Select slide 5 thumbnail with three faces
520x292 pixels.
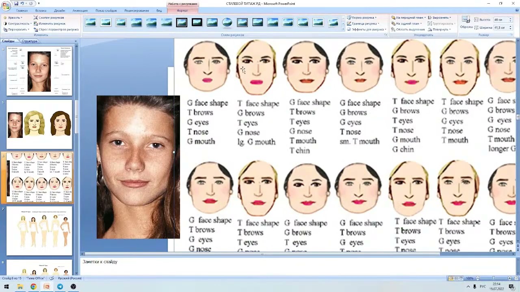(39, 125)
